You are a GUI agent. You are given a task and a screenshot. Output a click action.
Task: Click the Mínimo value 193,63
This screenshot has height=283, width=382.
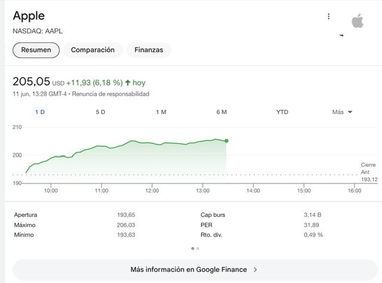point(126,235)
